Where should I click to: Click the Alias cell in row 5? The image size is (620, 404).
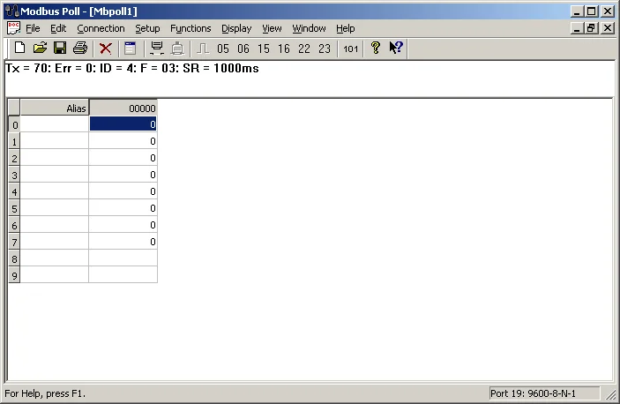coord(55,208)
